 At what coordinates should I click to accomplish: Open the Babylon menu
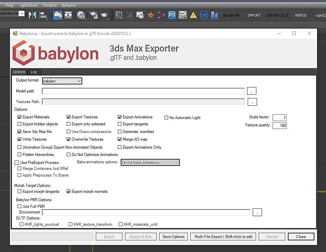[69, 5]
